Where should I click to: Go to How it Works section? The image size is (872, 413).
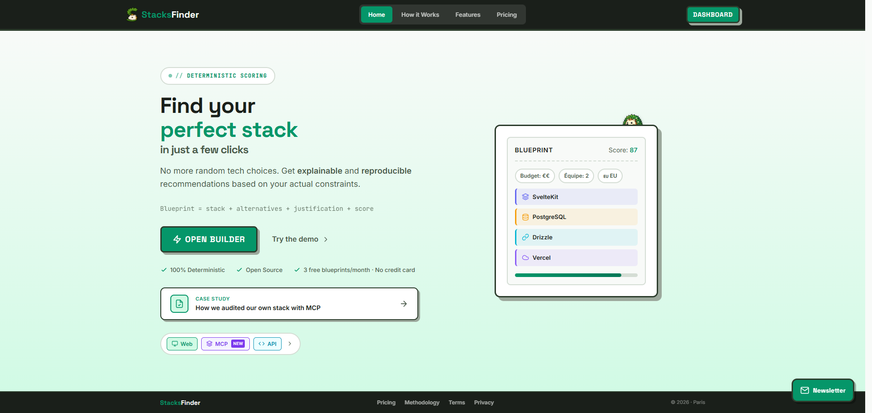[x=420, y=15]
